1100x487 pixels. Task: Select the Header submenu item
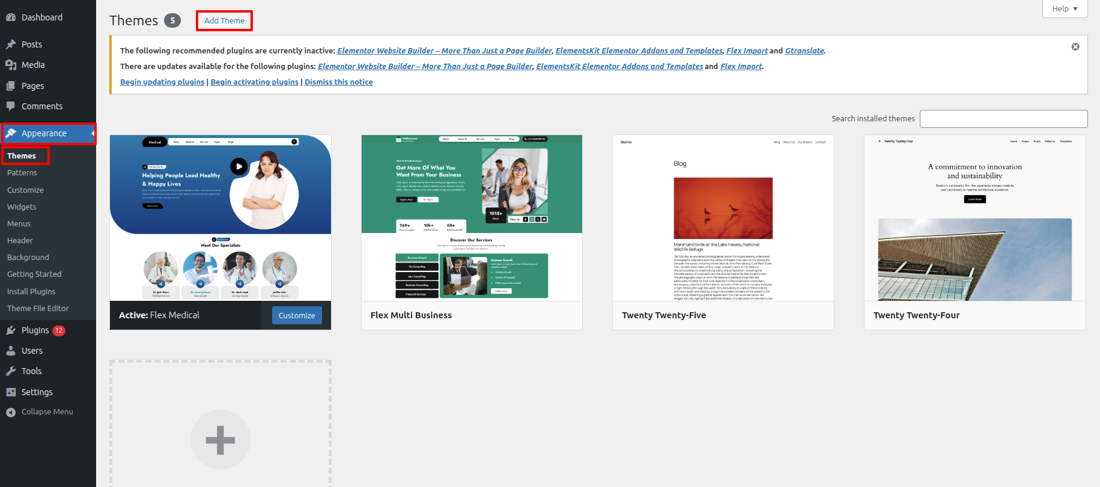[x=20, y=240]
